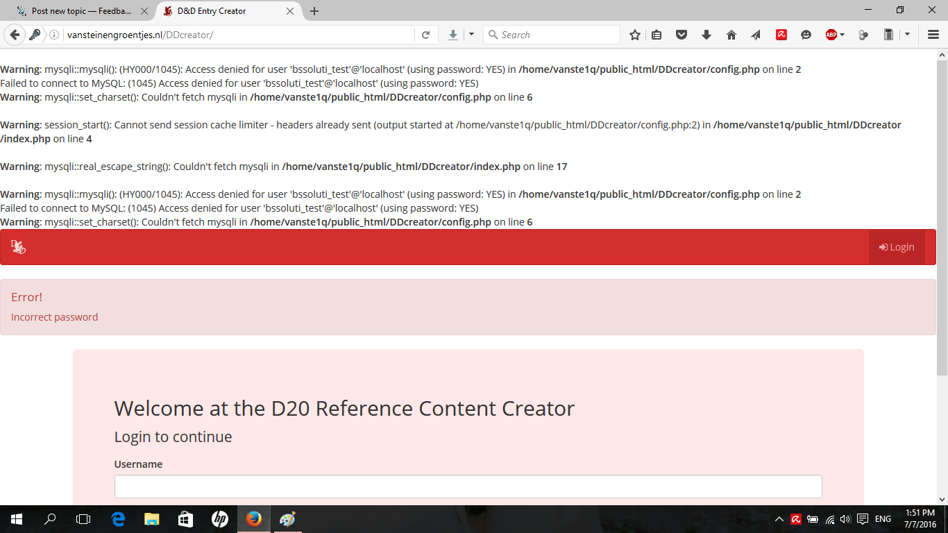
Task: Open the Firefox hamburger menu
Action: (933, 35)
